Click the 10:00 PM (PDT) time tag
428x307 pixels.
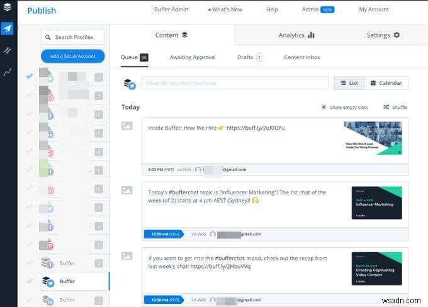coord(164,234)
